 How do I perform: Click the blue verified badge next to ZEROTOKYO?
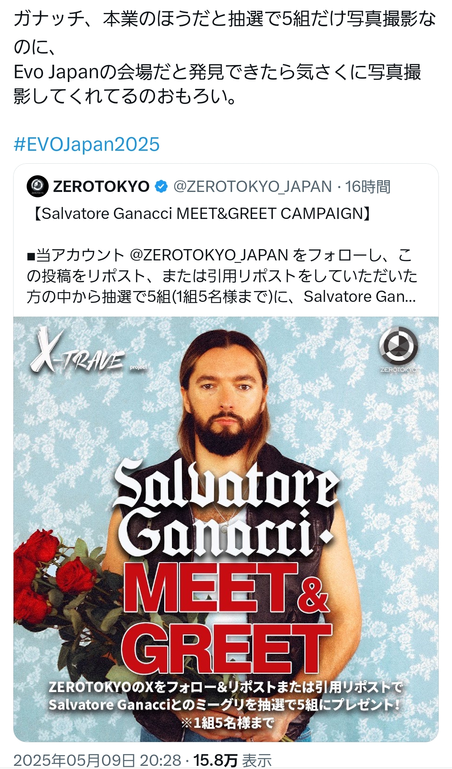pos(161,187)
